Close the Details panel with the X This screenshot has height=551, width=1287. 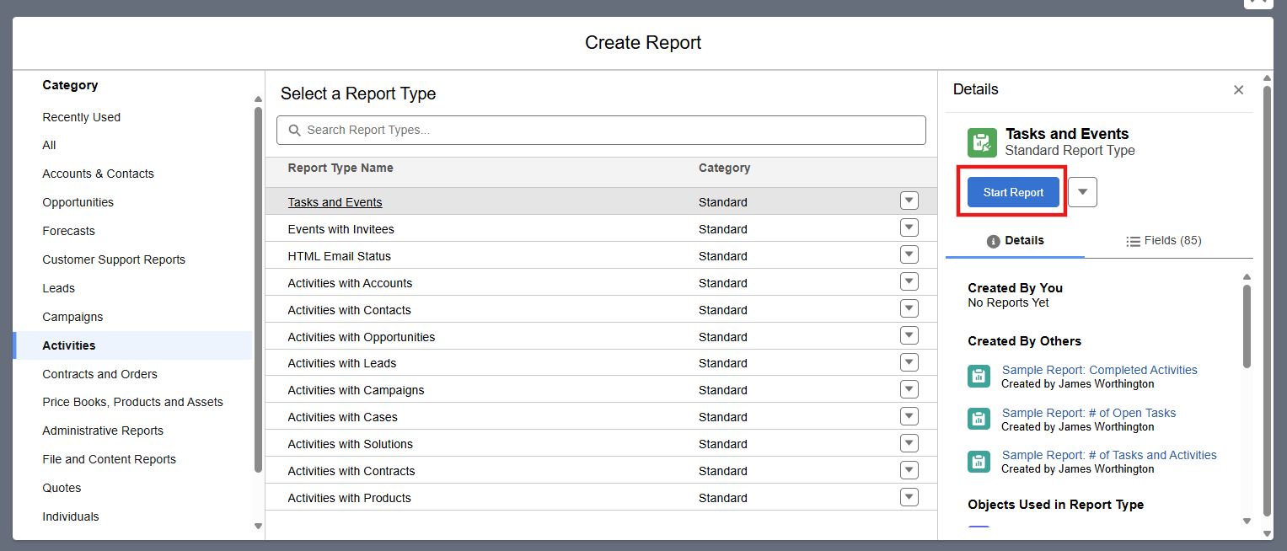tap(1238, 89)
